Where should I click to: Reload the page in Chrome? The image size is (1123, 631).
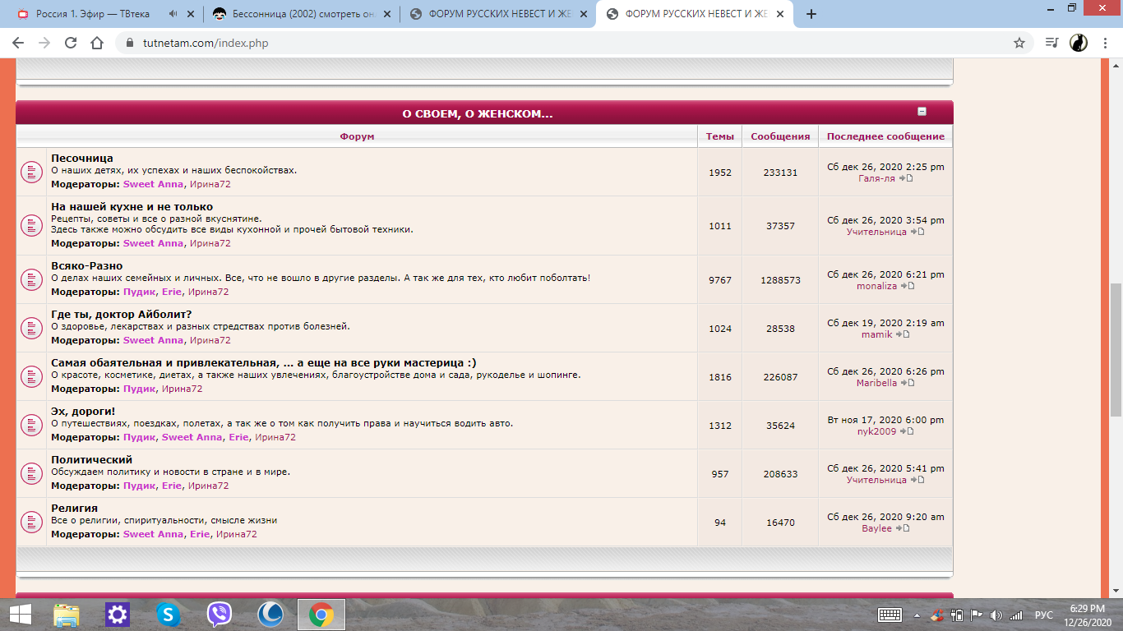coord(71,43)
